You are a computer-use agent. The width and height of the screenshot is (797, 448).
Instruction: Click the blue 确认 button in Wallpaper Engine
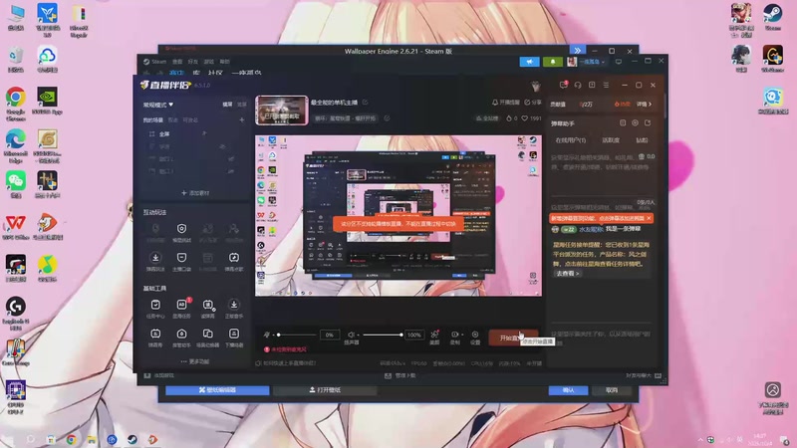click(568, 390)
